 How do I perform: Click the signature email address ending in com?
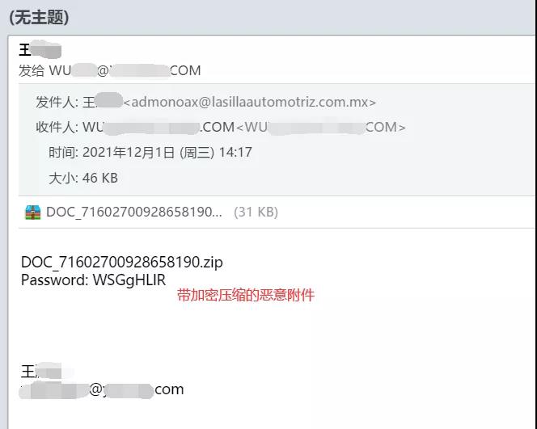click(x=102, y=389)
